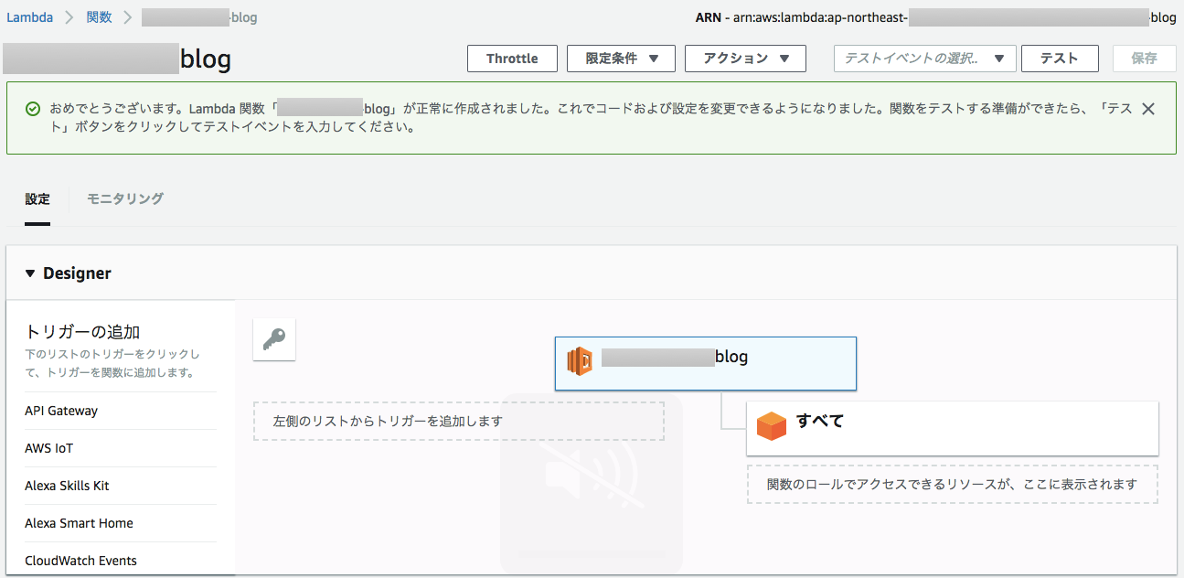Click the key permissions icon in Designer
This screenshot has height=578, width=1184.
[274, 339]
